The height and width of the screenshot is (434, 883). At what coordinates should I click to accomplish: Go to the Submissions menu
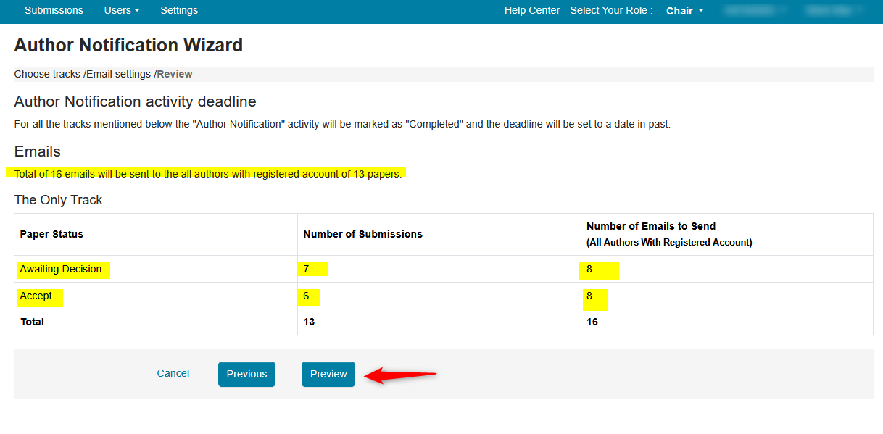click(x=54, y=10)
